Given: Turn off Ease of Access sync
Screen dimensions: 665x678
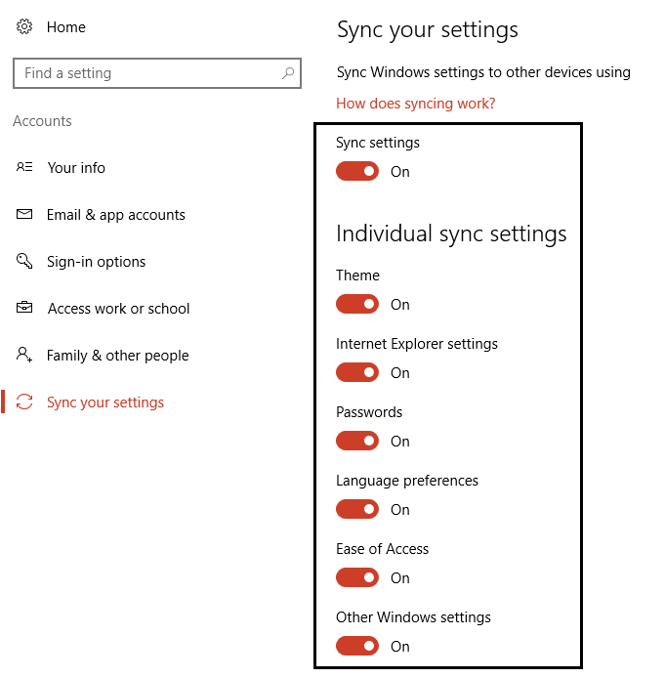Looking at the screenshot, I should [x=357, y=577].
